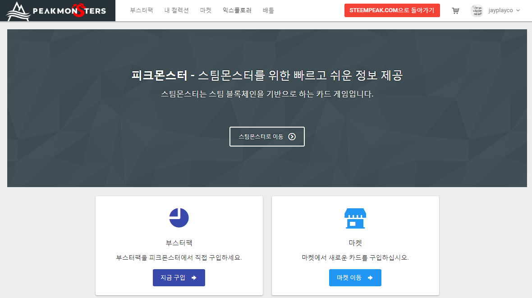Screen dimensions: 532x298
Task: Click the 피크몬스터 hero headline
Action: pyautogui.click(x=267, y=75)
